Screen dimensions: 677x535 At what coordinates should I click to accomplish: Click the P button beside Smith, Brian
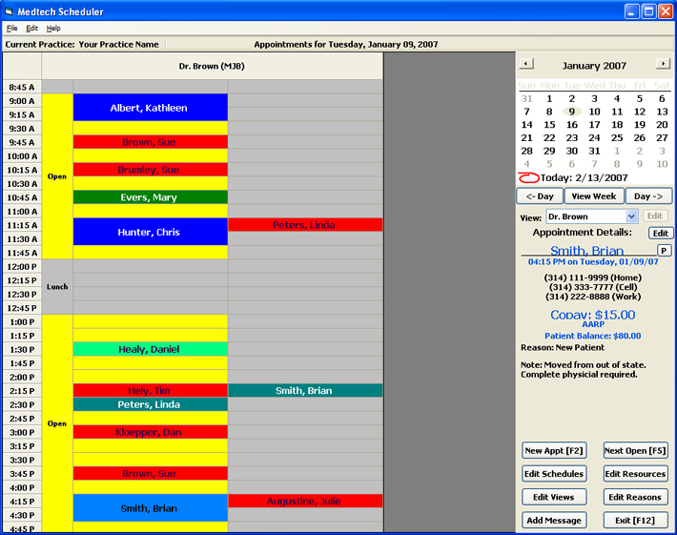click(664, 250)
